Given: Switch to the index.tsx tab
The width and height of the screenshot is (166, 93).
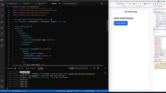Looking at the screenshot, I should [26, 3].
